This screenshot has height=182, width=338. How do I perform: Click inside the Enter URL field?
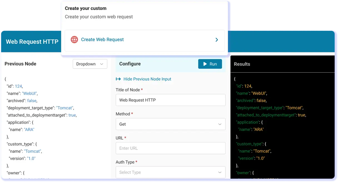click(x=170, y=148)
